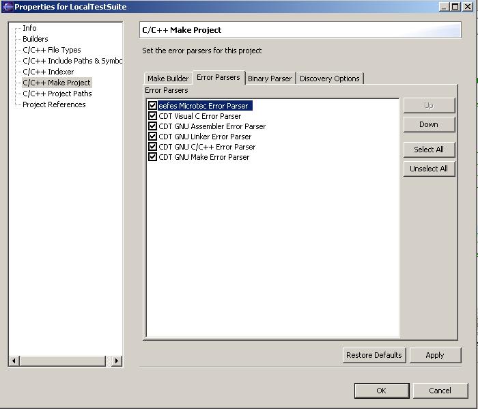Disable the CDT GNU Assembler Error Parser checkbox
This screenshot has height=409, width=478.
(153, 126)
